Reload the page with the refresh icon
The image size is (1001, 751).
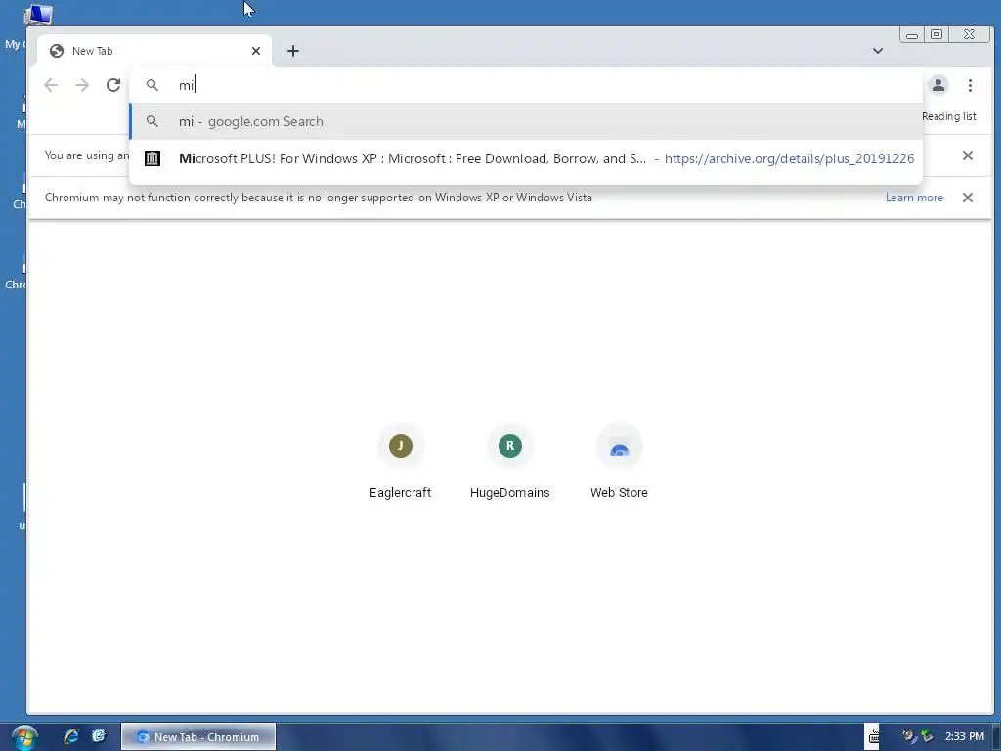[113, 85]
